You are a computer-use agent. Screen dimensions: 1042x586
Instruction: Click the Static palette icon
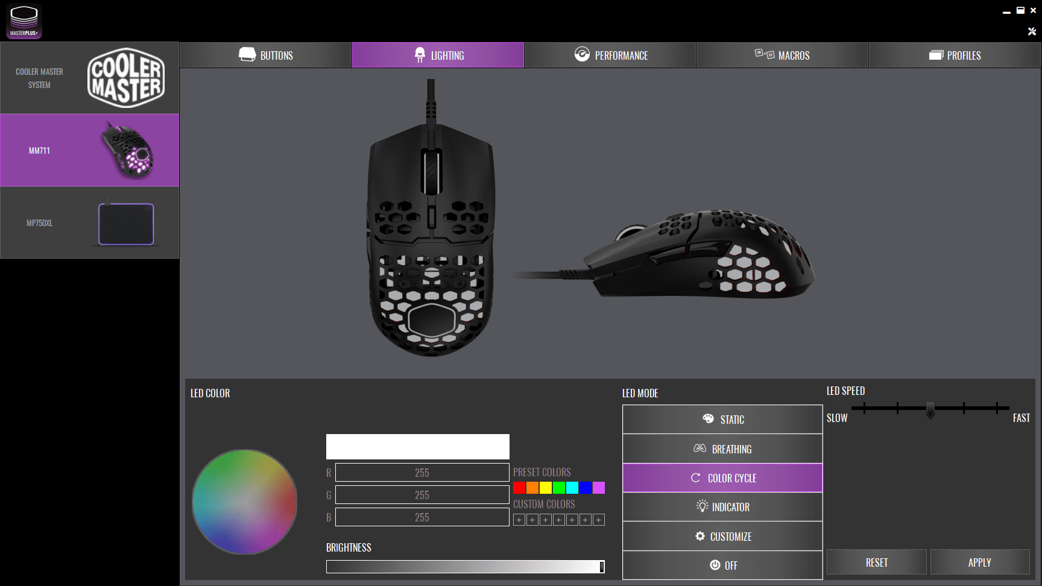pos(709,418)
